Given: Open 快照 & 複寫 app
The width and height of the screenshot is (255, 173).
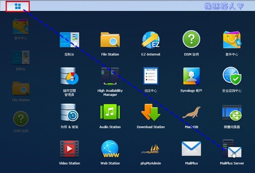Looking at the screenshot, I should (x=69, y=113).
